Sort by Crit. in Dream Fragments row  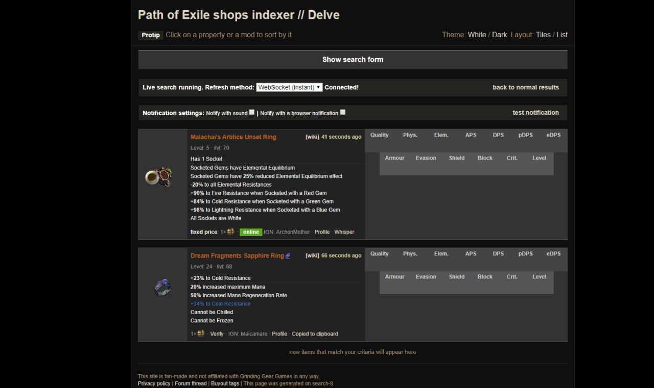[x=512, y=277]
